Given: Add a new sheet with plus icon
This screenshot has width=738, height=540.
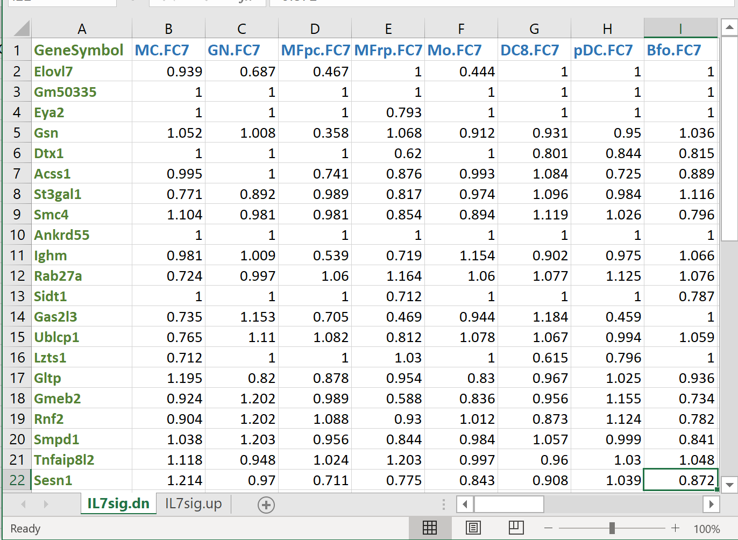Looking at the screenshot, I should [266, 505].
